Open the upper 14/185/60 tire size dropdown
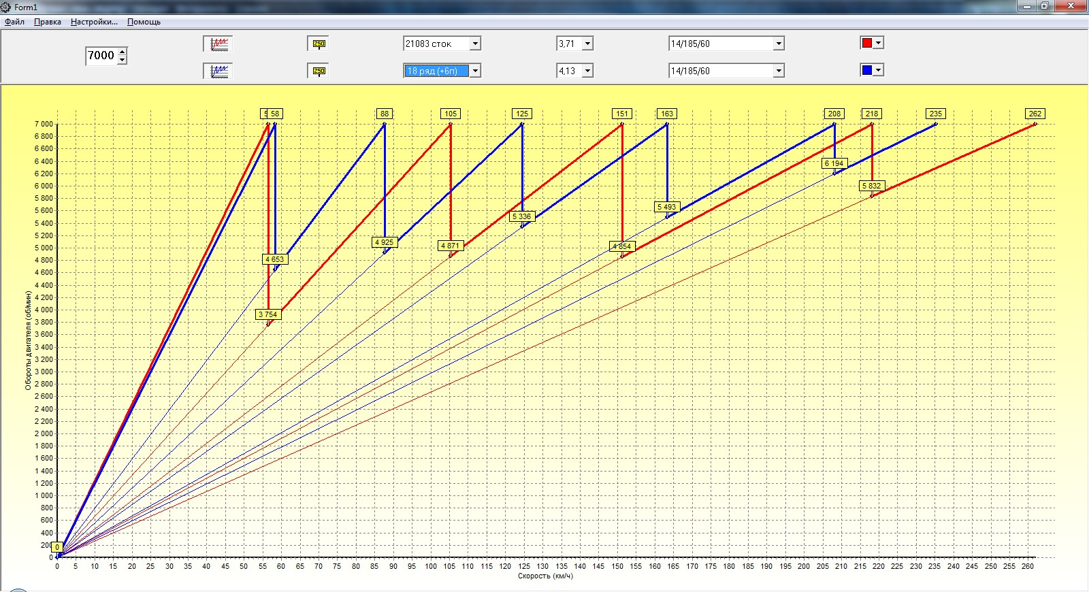Image resolution: width=1089 pixels, height=592 pixels. tap(779, 44)
